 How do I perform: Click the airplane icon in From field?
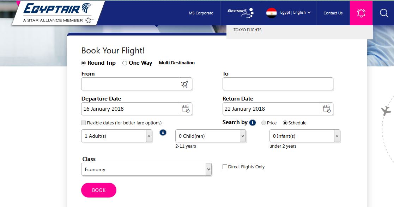(185, 84)
